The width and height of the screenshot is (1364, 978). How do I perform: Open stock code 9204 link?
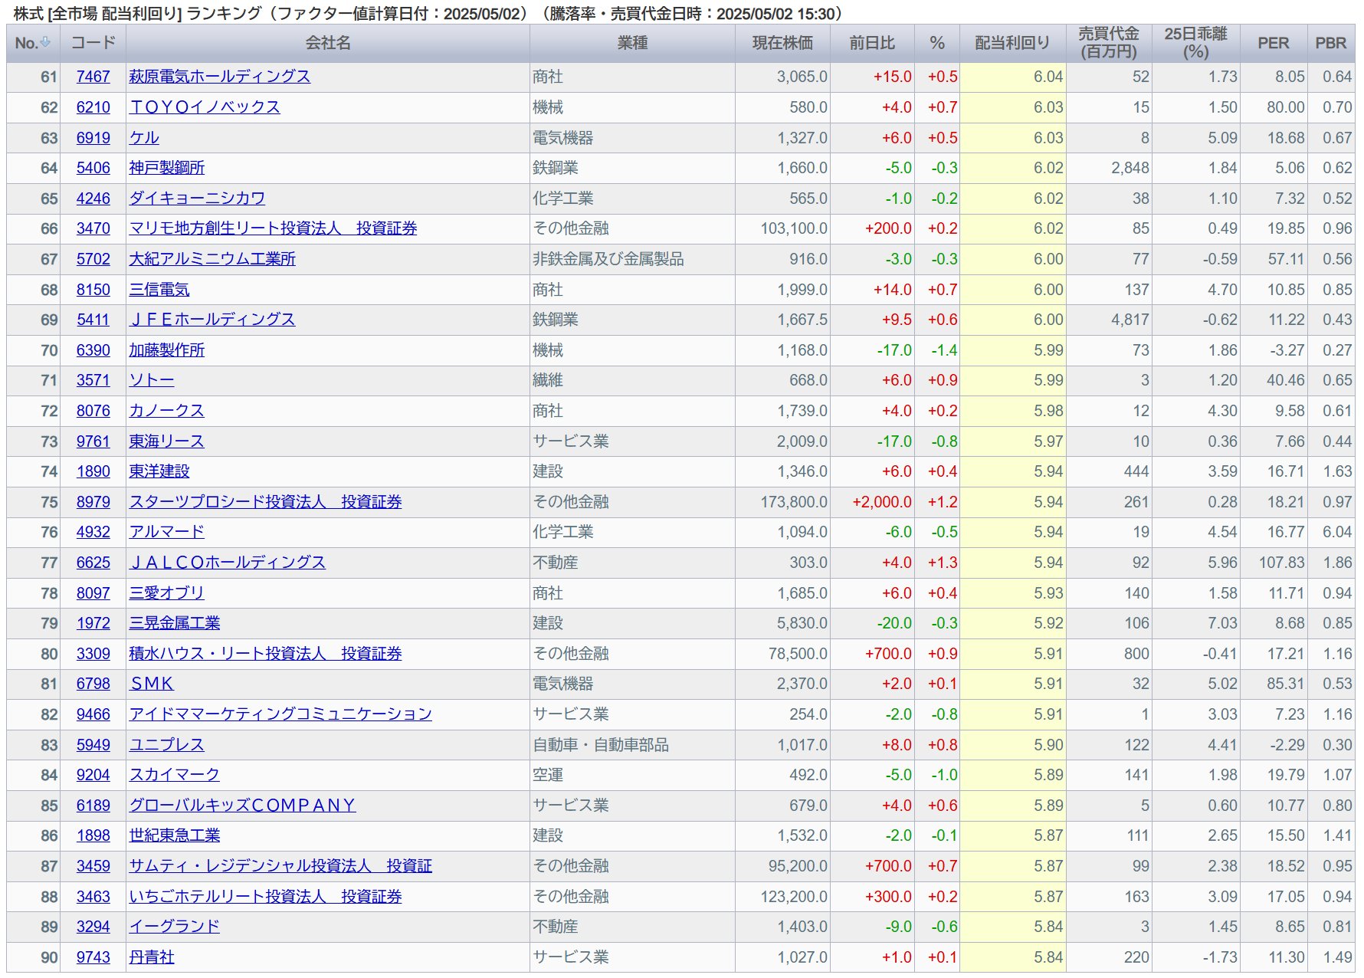click(x=93, y=775)
